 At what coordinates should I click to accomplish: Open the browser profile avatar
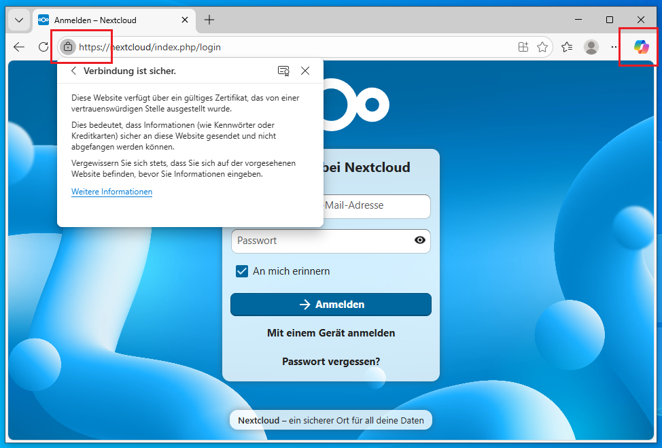[x=591, y=47]
